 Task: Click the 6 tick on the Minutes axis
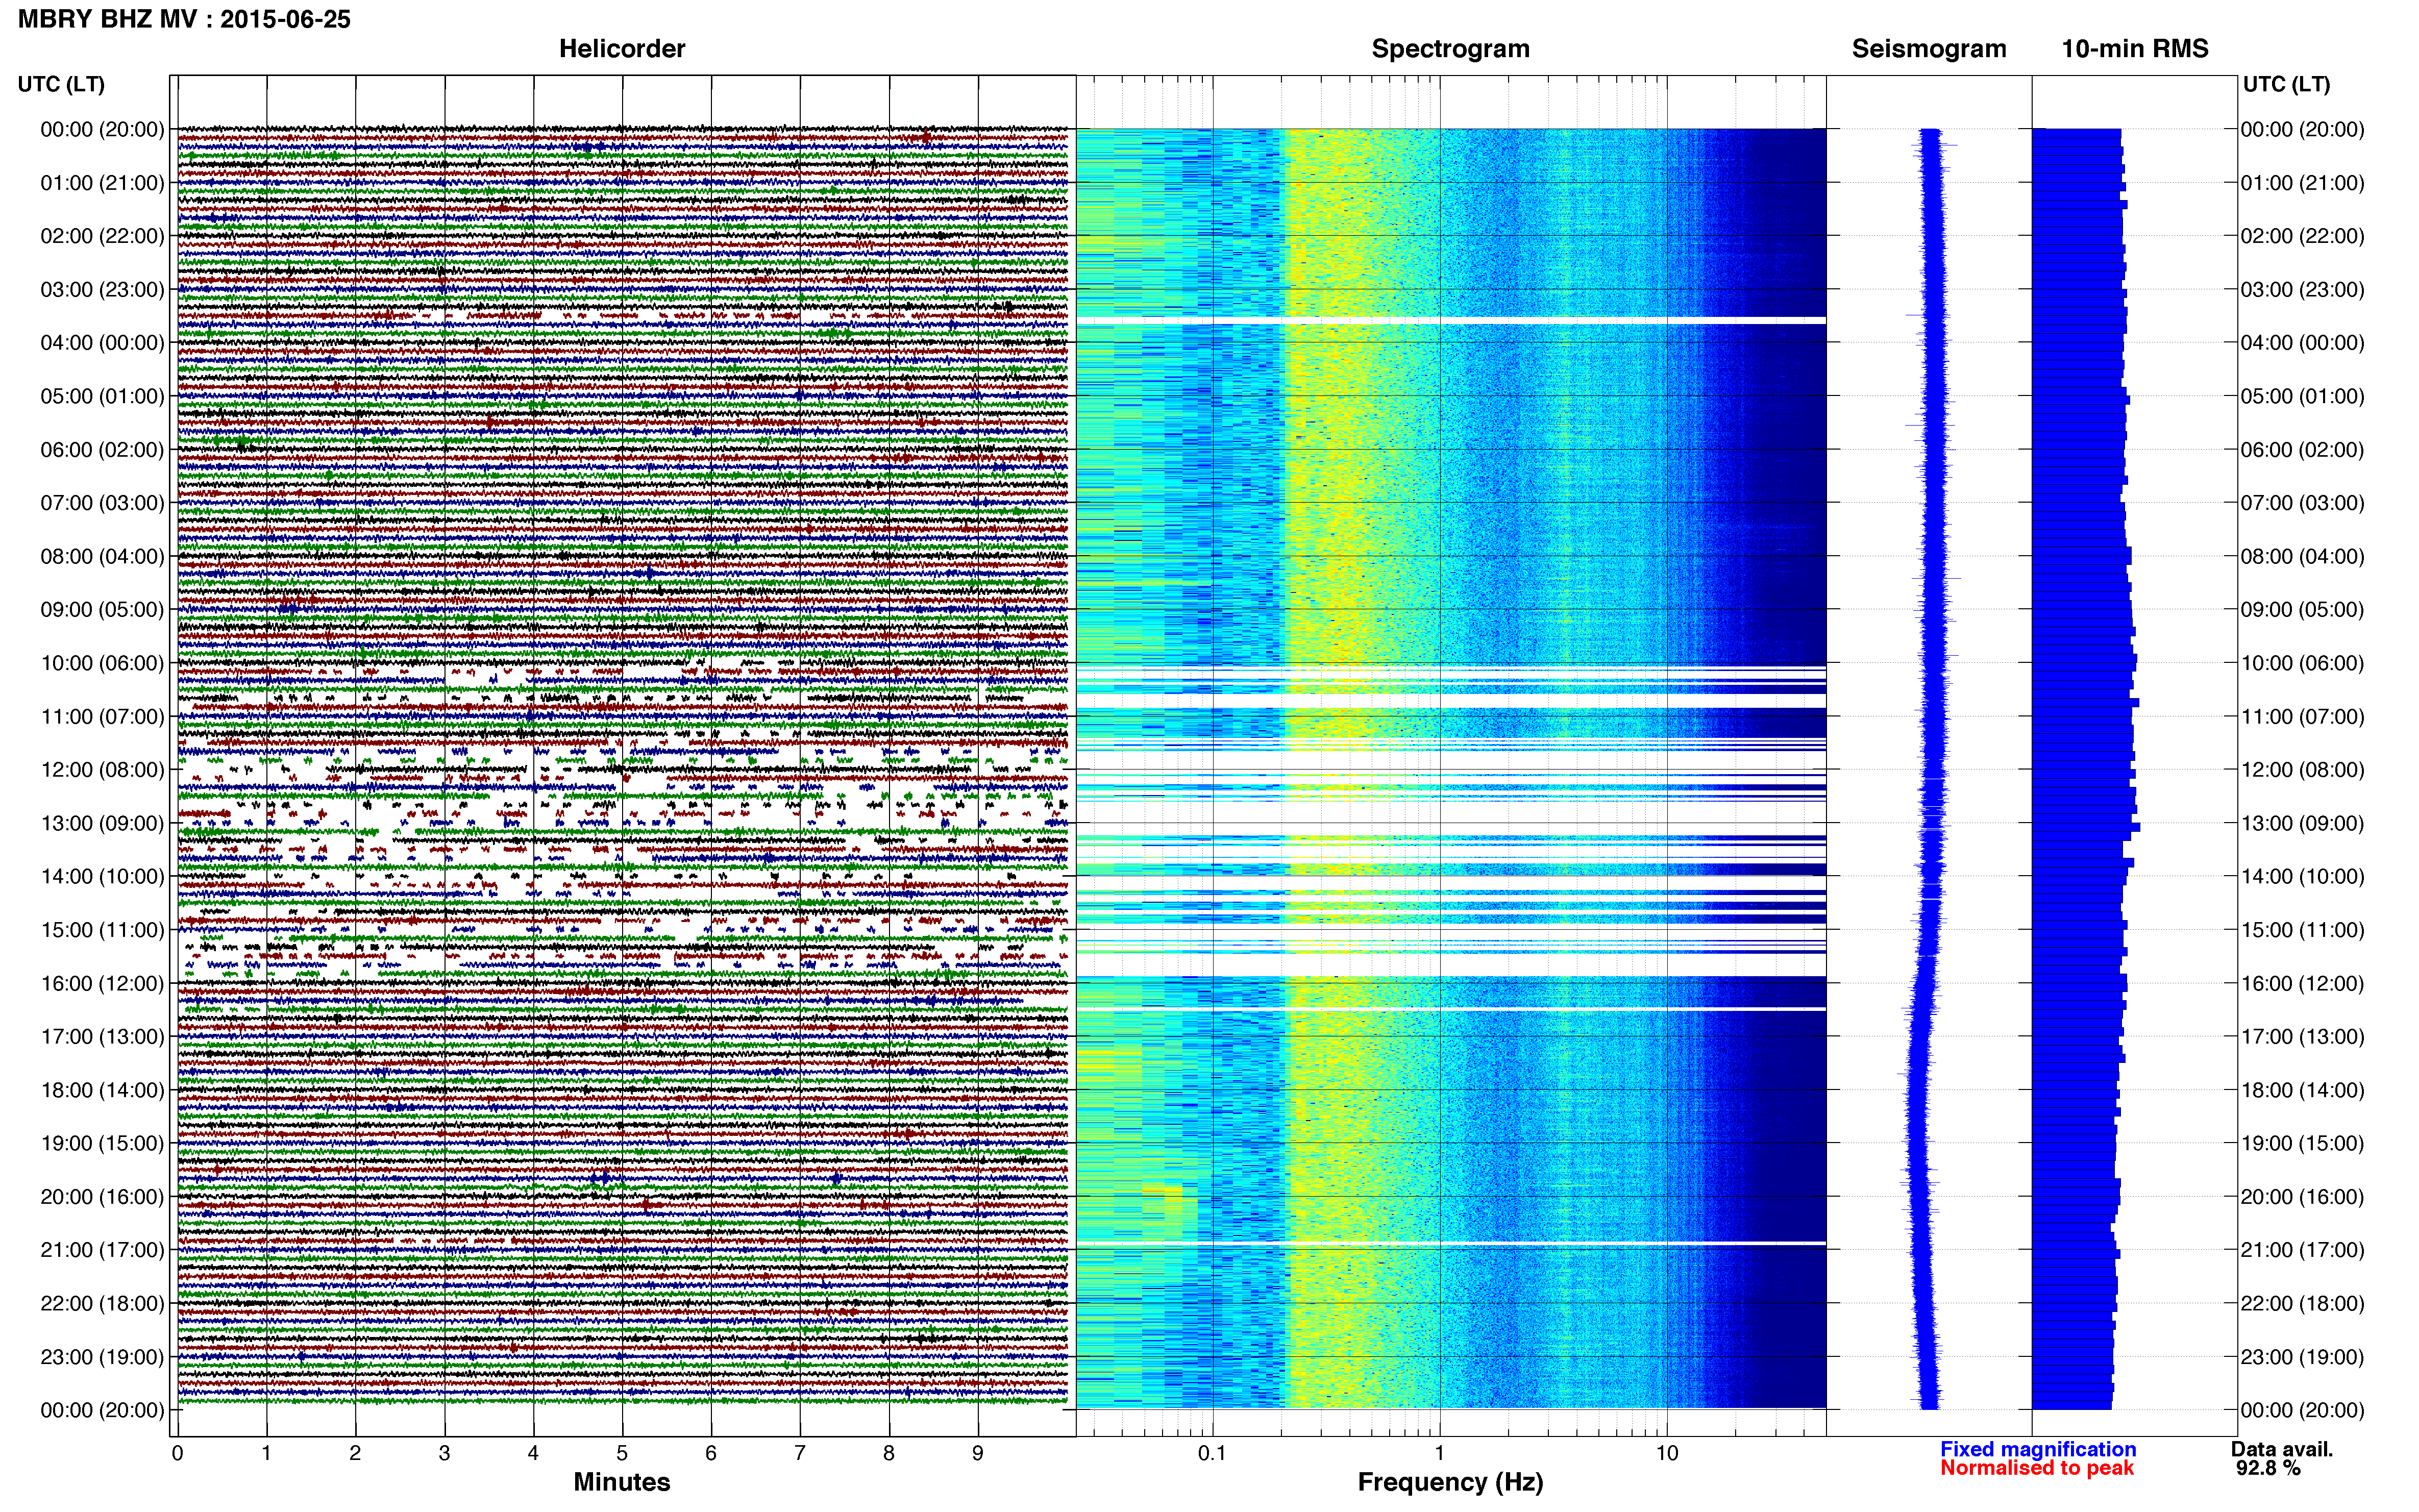coord(711,1453)
